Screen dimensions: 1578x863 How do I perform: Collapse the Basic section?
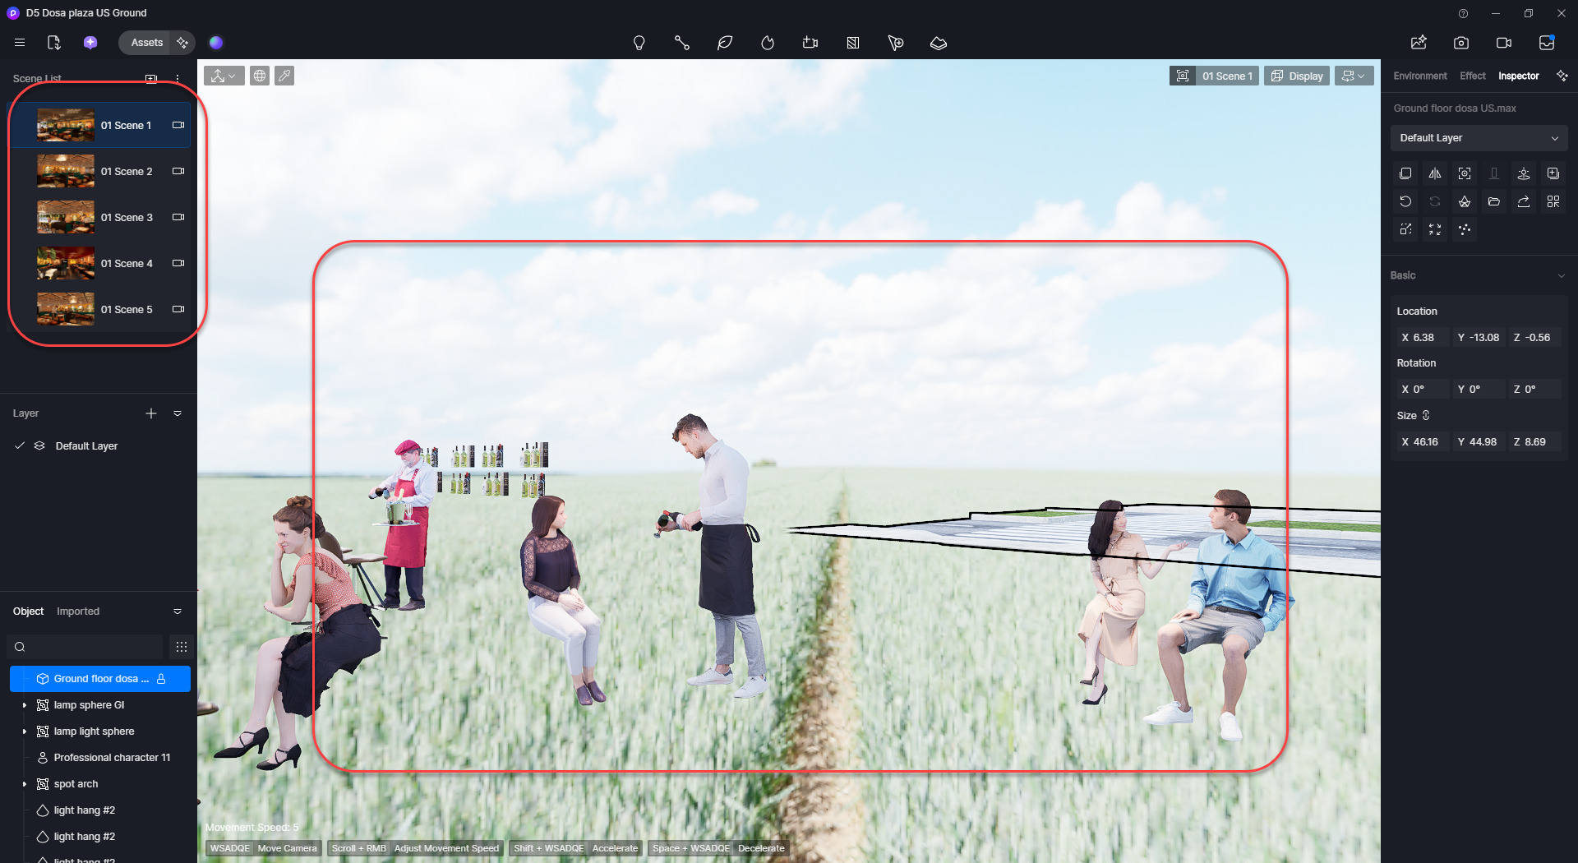pyautogui.click(x=1561, y=275)
